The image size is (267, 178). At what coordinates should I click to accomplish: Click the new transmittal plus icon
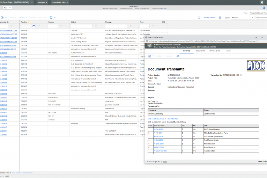[x=2, y=17]
